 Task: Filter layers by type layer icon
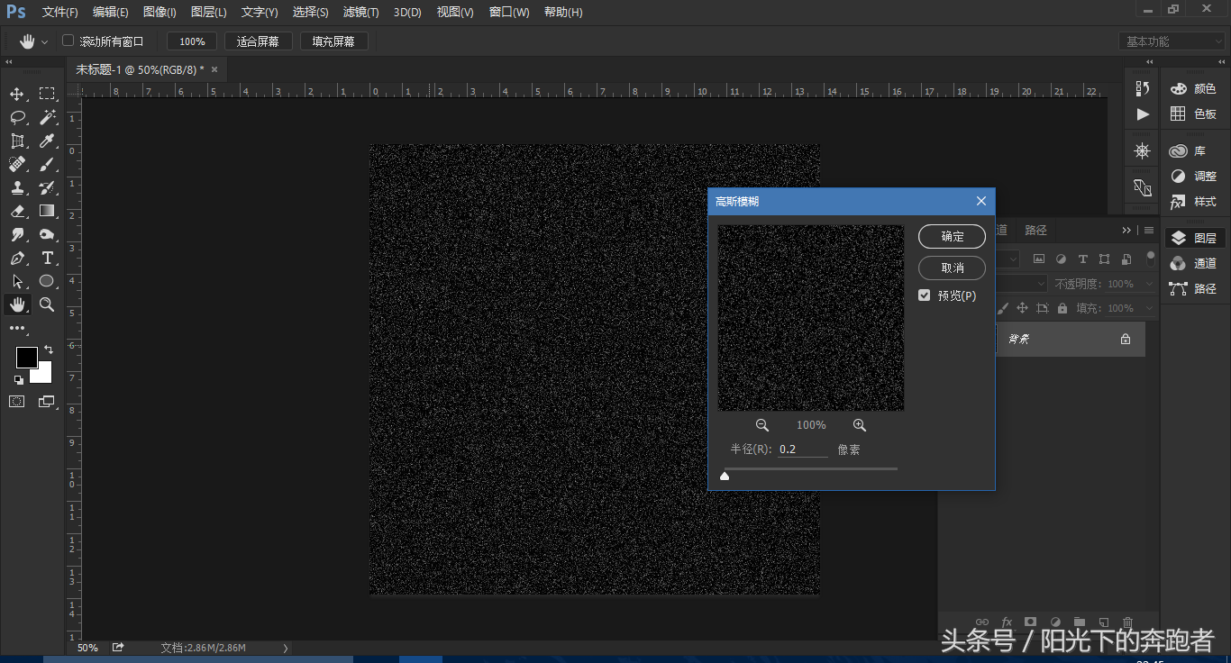(1083, 259)
